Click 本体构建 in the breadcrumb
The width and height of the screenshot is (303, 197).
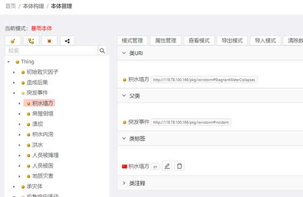pos(33,6)
